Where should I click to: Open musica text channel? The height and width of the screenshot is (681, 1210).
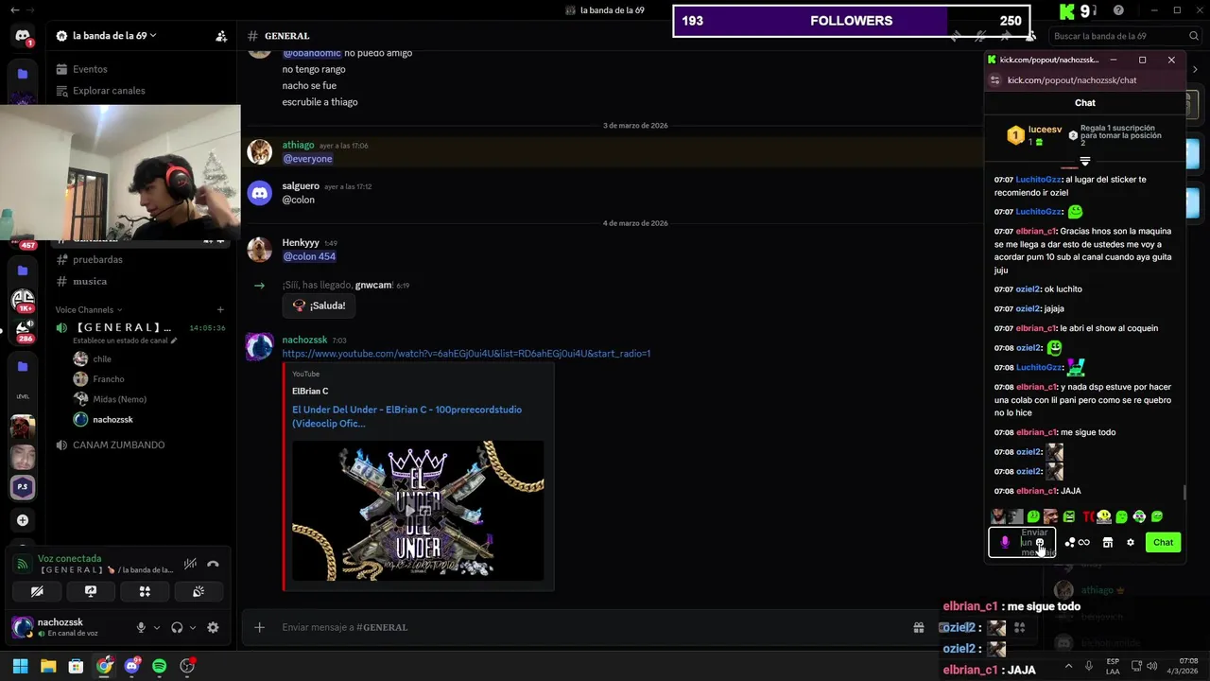(90, 281)
